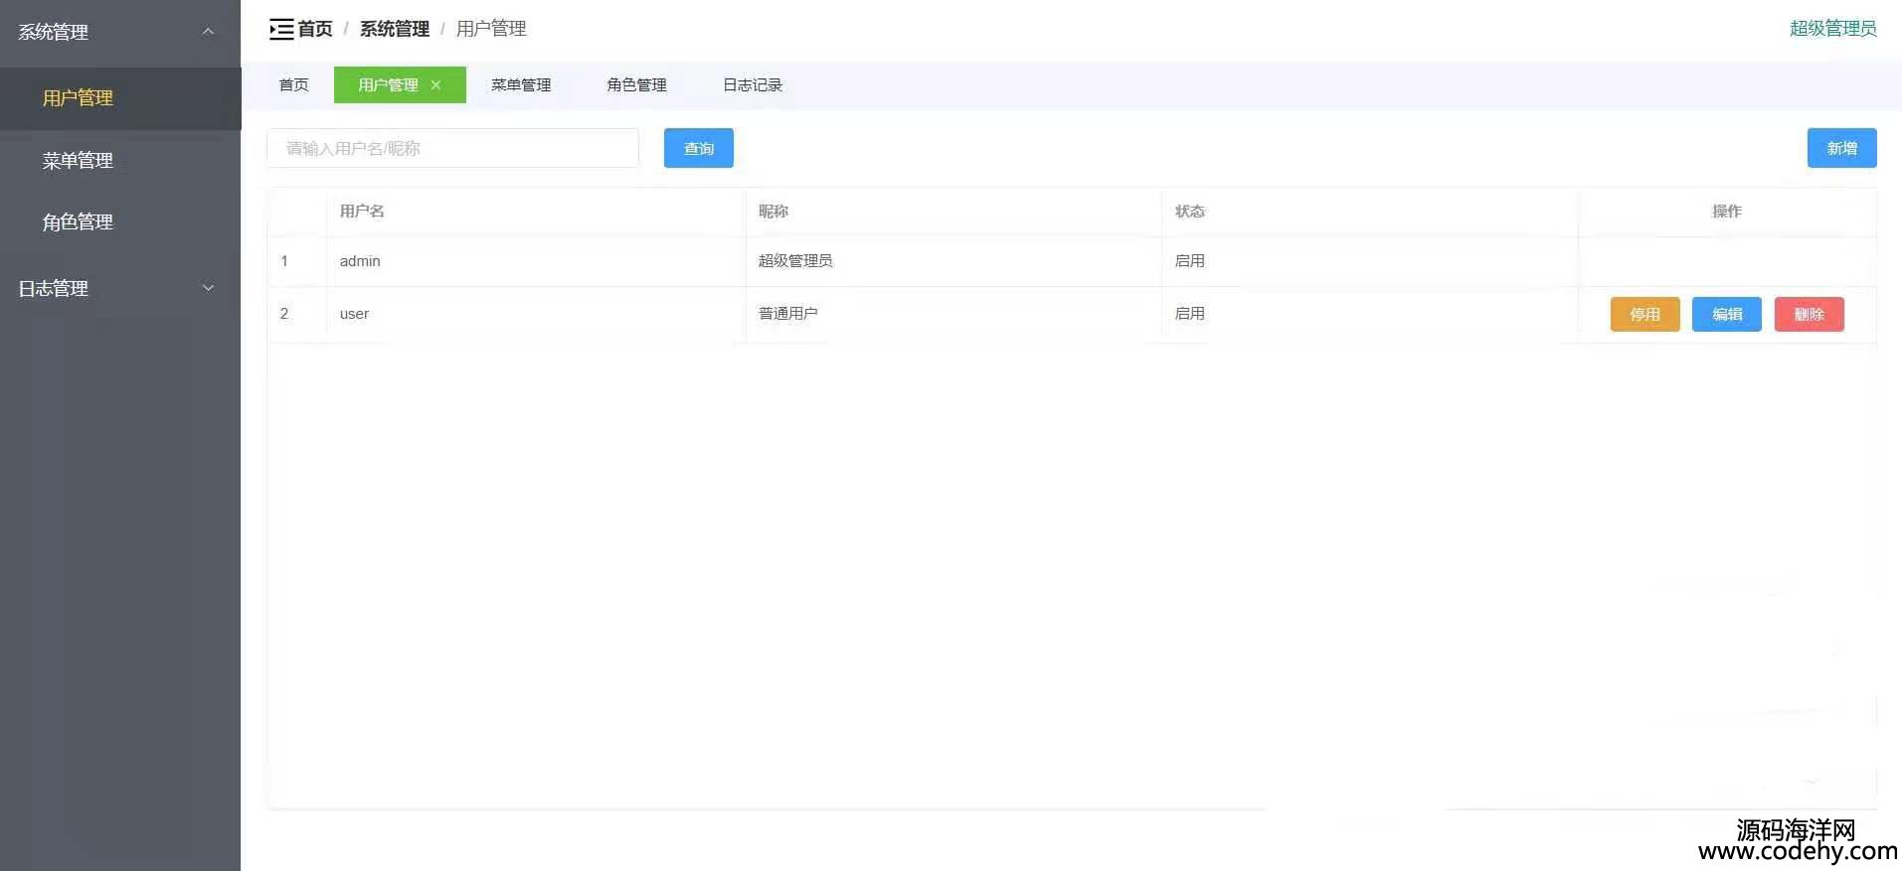
Task: Disable user with the 停用 button
Action: pos(1643,315)
